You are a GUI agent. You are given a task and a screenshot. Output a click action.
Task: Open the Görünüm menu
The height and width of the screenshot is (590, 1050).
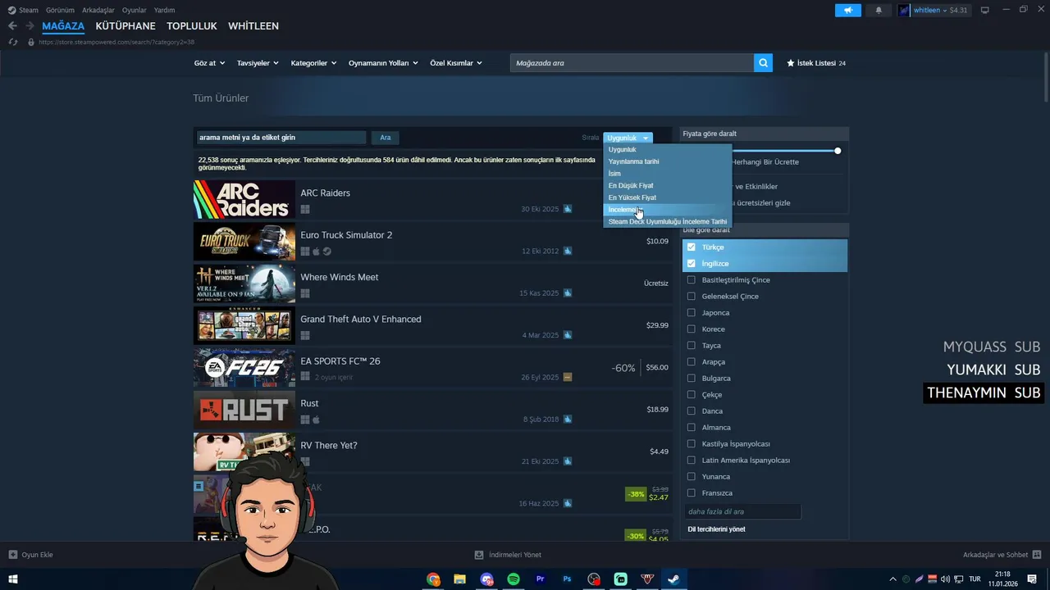click(x=60, y=10)
